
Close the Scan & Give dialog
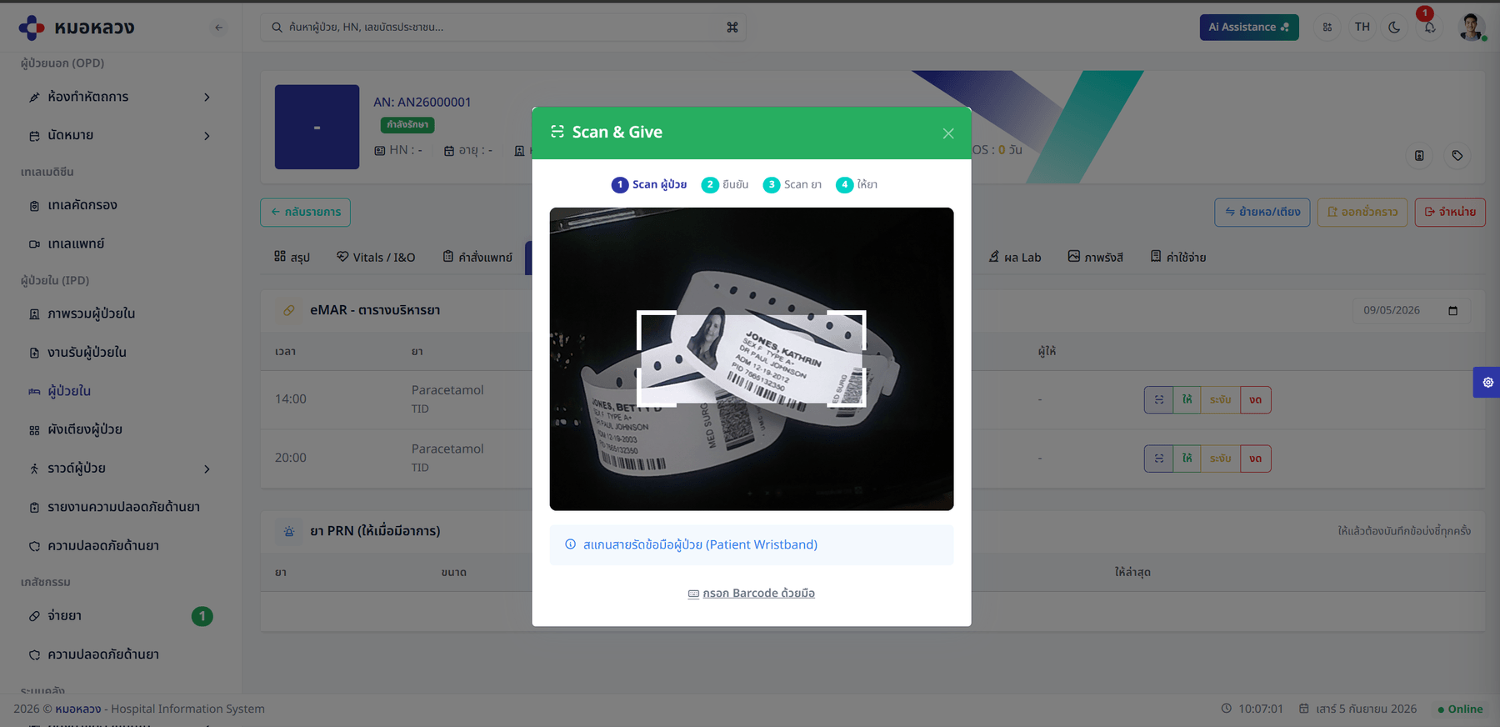948,133
